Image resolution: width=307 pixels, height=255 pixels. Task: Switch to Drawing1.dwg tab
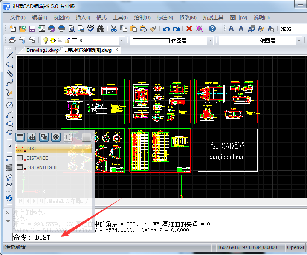point(43,50)
